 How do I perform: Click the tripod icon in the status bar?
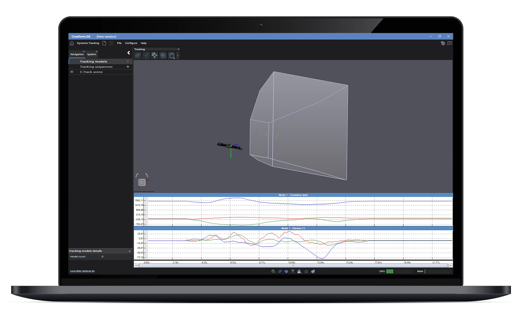click(293, 271)
